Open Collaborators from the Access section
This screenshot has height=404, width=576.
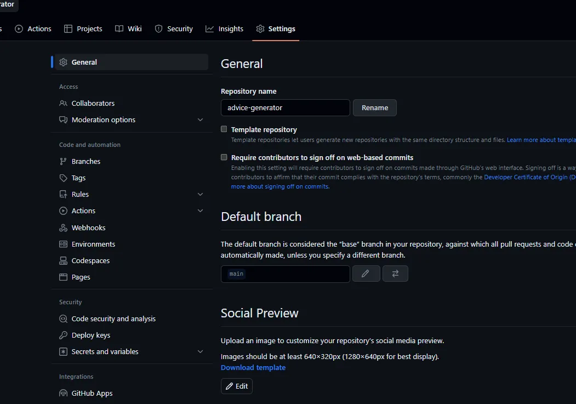[93, 103]
